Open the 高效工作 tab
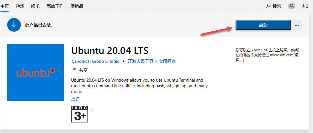Viewport: 313px width, 133px height. coord(55,6)
